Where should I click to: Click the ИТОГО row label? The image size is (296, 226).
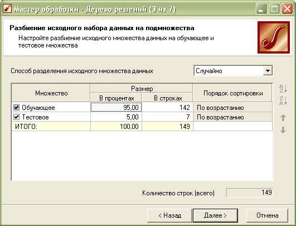coord(51,126)
